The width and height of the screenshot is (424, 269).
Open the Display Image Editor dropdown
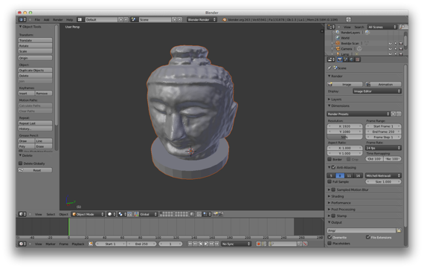point(377,91)
